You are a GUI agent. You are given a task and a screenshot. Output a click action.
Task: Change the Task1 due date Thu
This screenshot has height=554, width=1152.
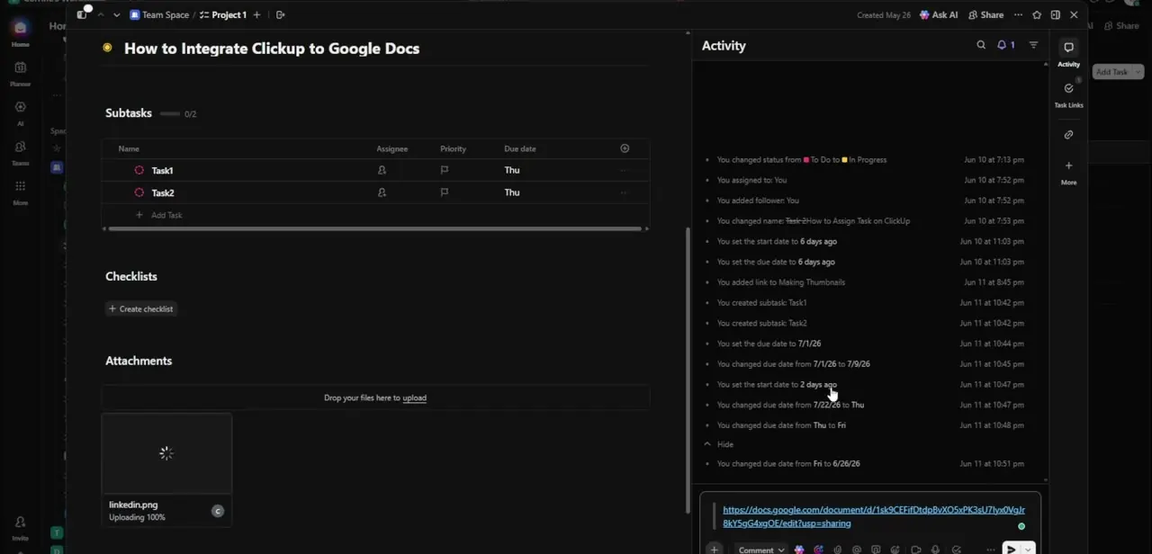point(511,170)
